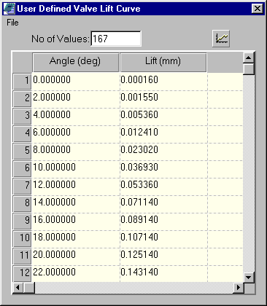Viewport: 267px width, 306px height.
Task: Select row header number 1
Action: [x=22, y=82]
